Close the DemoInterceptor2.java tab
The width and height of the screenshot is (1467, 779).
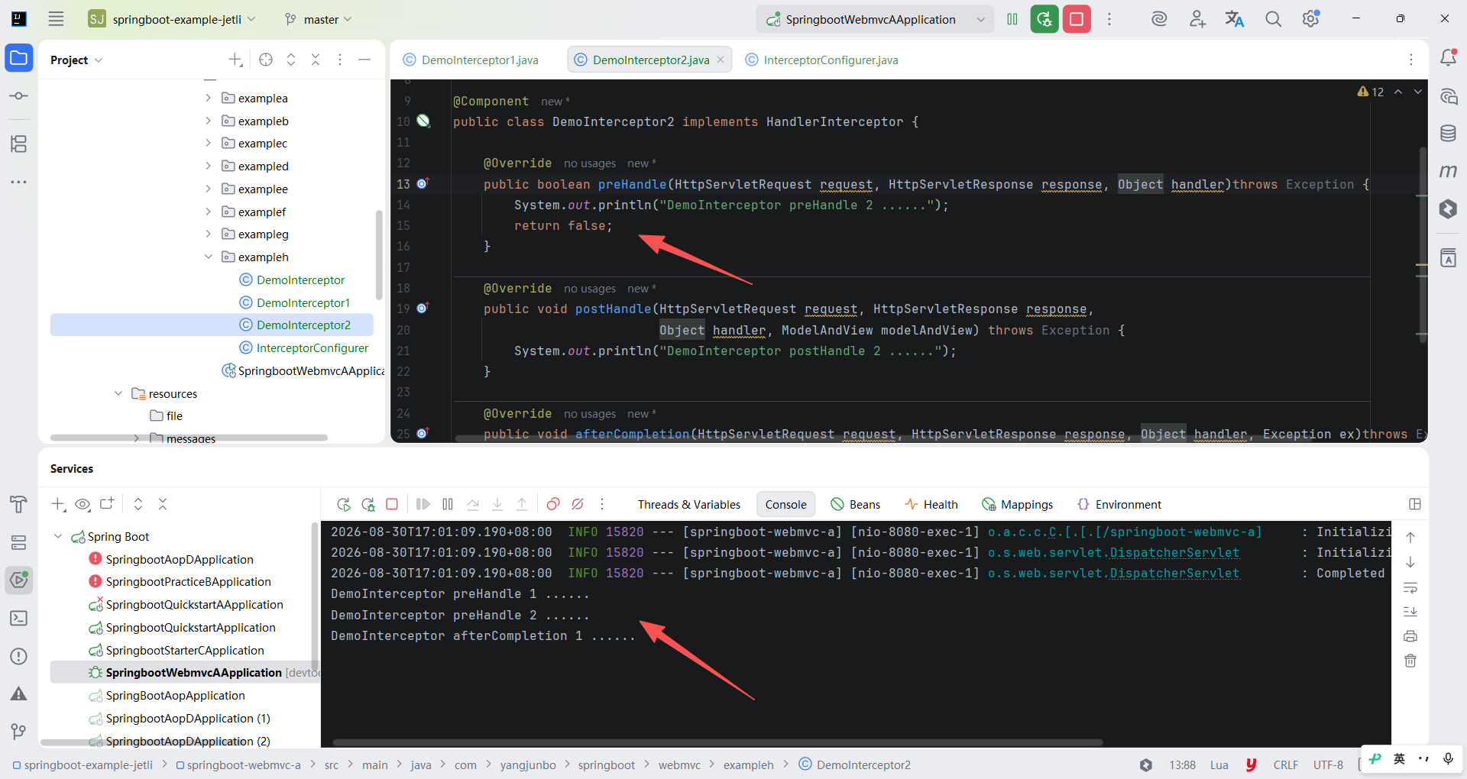click(721, 60)
